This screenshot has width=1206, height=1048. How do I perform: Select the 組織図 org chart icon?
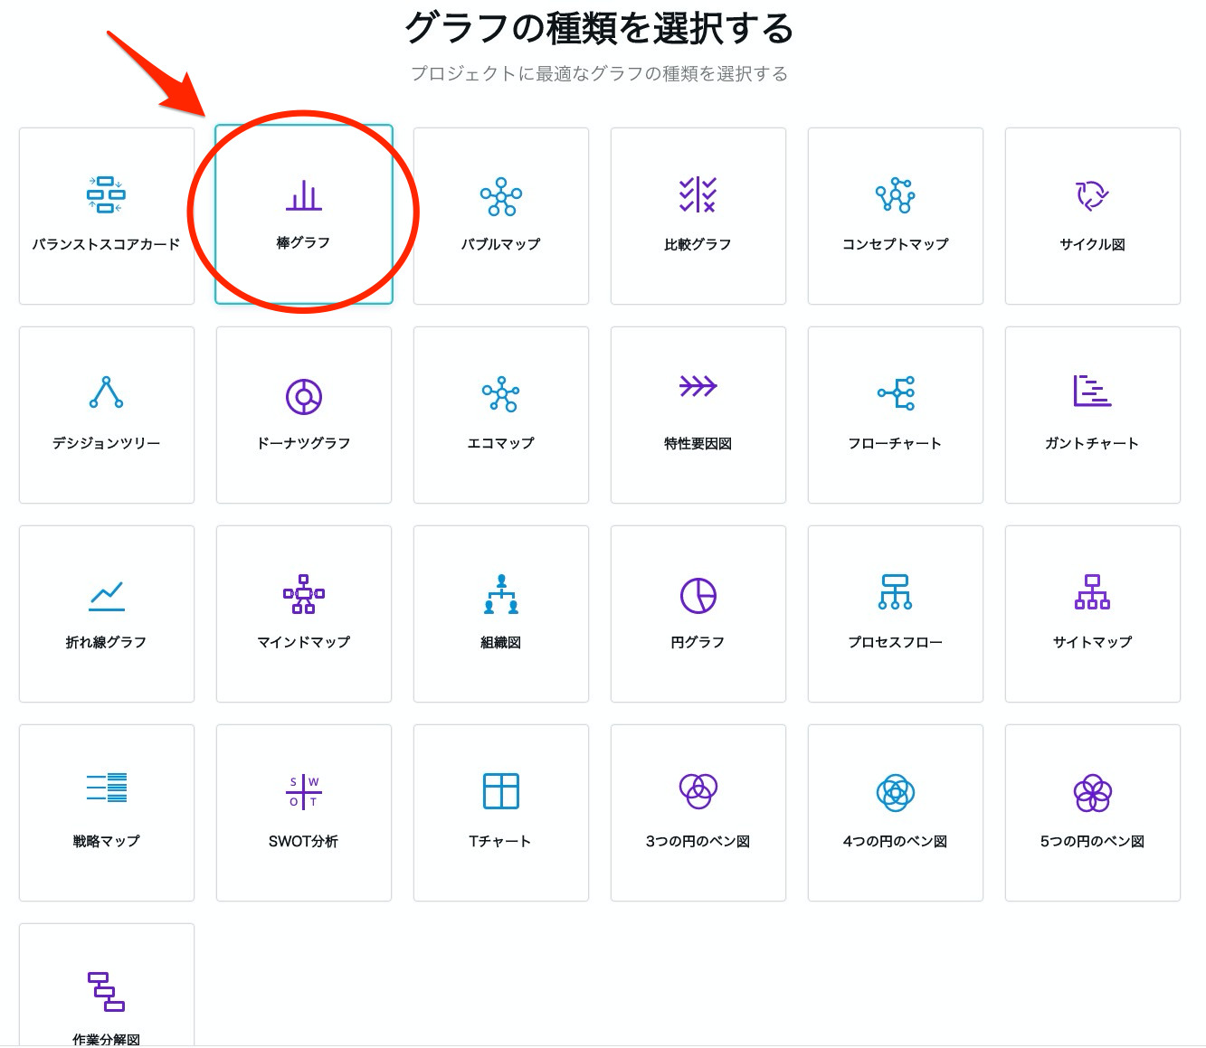501,594
